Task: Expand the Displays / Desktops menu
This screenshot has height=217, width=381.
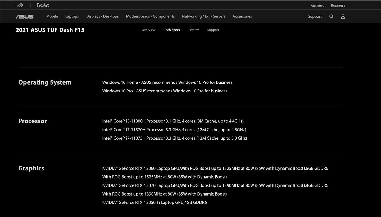Action: (102, 16)
